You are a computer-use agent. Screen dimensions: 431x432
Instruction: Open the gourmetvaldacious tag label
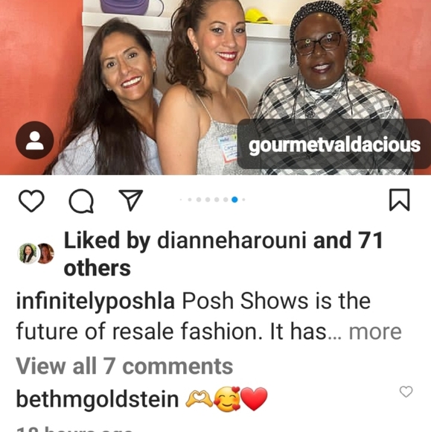coord(334,144)
